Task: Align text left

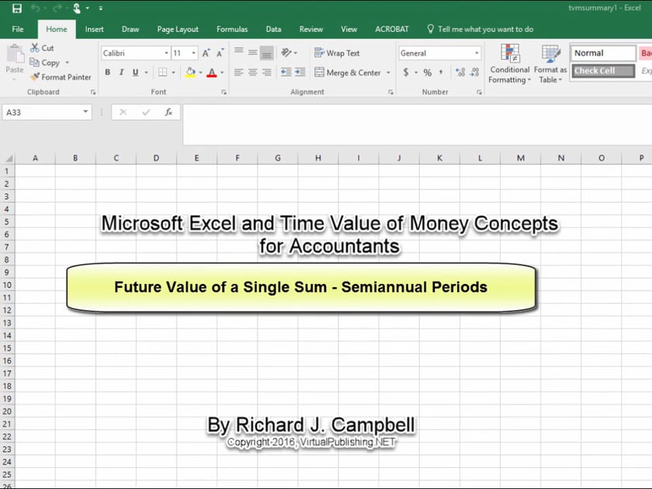Action: pyautogui.click(x=238, y=72)
